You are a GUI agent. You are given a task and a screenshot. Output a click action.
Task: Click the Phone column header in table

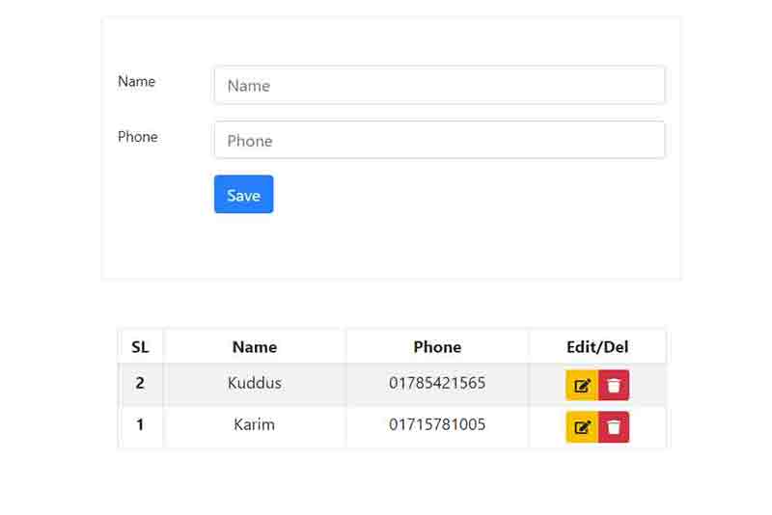[x=437, y=347]
